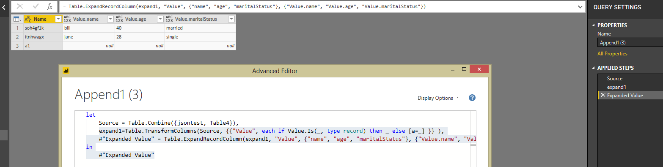This screenshot has height=167, width=663.
Task: Open the Display Options dropdown
Action: coord(438,98)
